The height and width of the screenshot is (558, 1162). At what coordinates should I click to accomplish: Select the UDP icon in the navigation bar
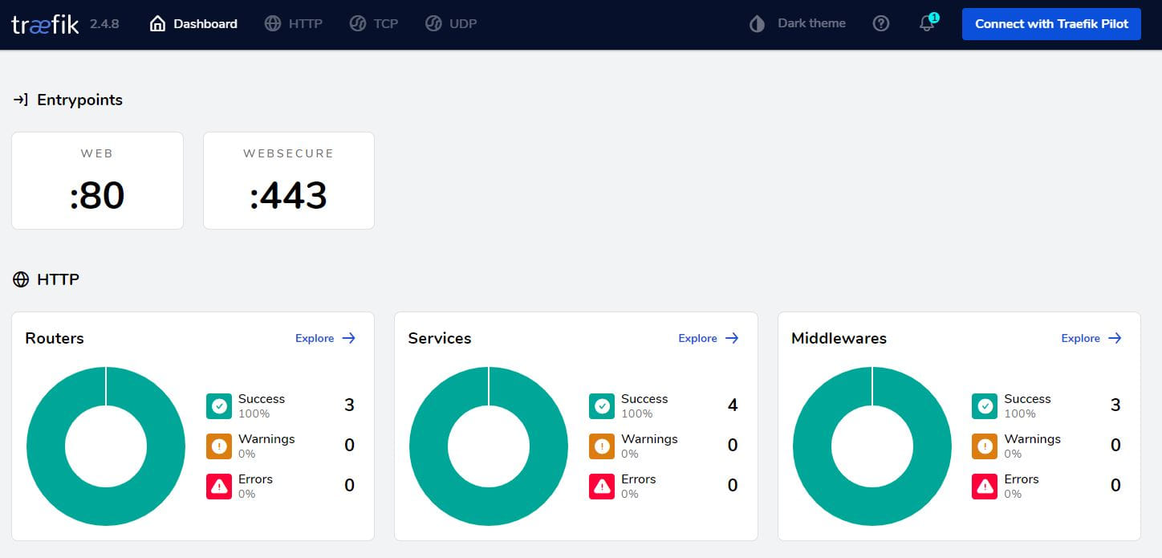(x=434, y=23)
